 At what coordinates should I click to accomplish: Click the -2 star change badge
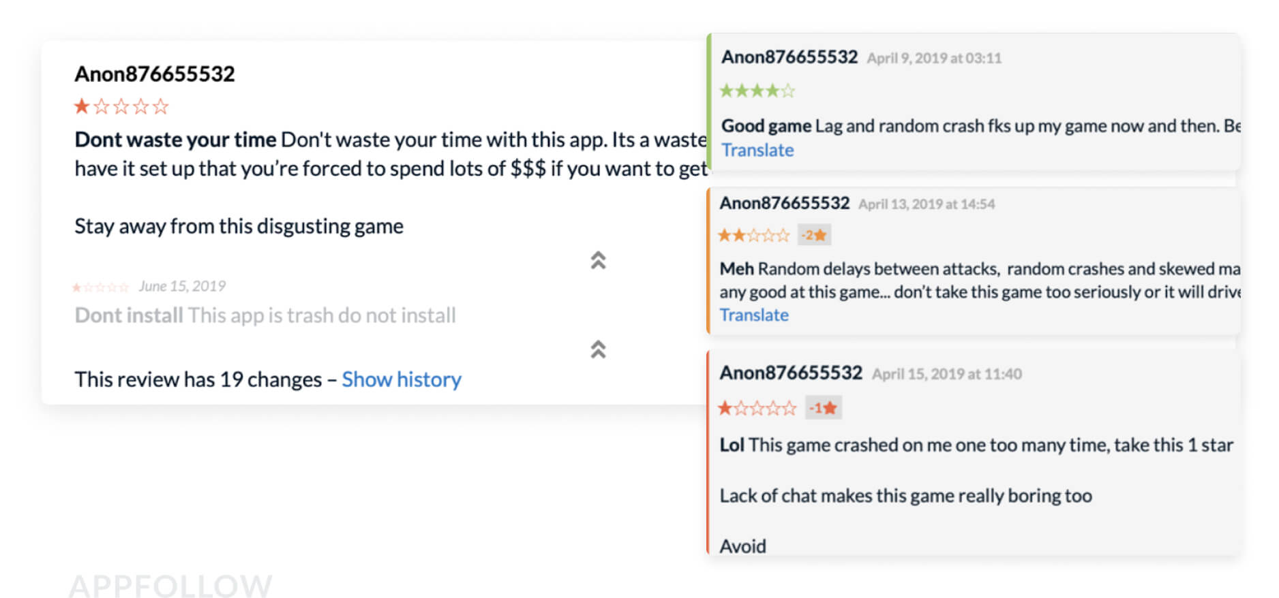point(814,235)
